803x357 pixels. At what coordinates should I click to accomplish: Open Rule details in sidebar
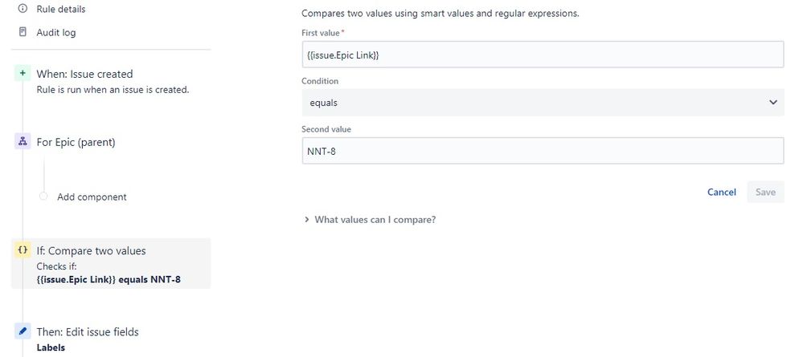[x=61, y=9]
